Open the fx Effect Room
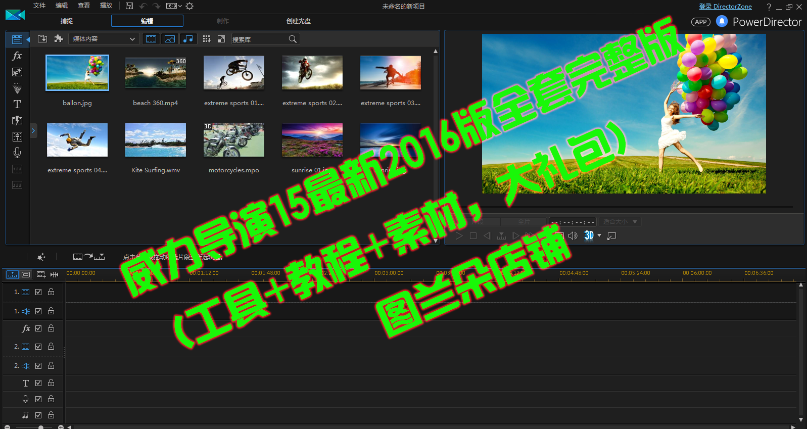Viewport: 807px width, 429px height. tap(17, 56)
